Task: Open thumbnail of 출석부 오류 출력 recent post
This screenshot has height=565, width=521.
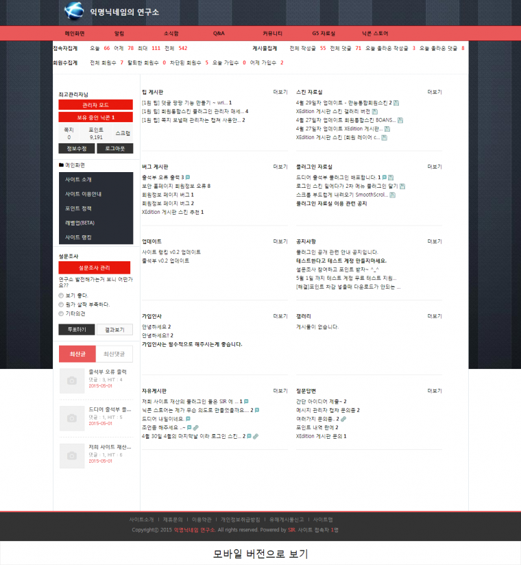Action: pyautogui.click(x=72, y=381)
